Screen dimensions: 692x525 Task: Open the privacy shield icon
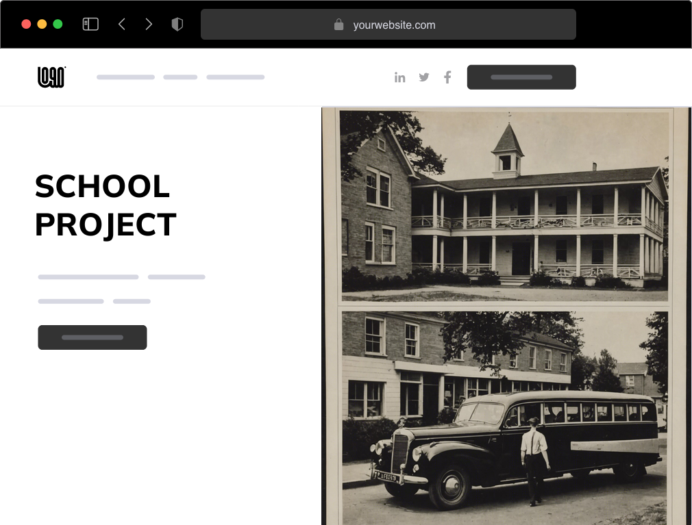(x=177, y=23)
